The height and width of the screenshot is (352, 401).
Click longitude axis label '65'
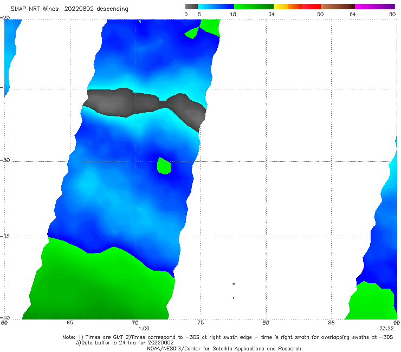pos(70,323)
